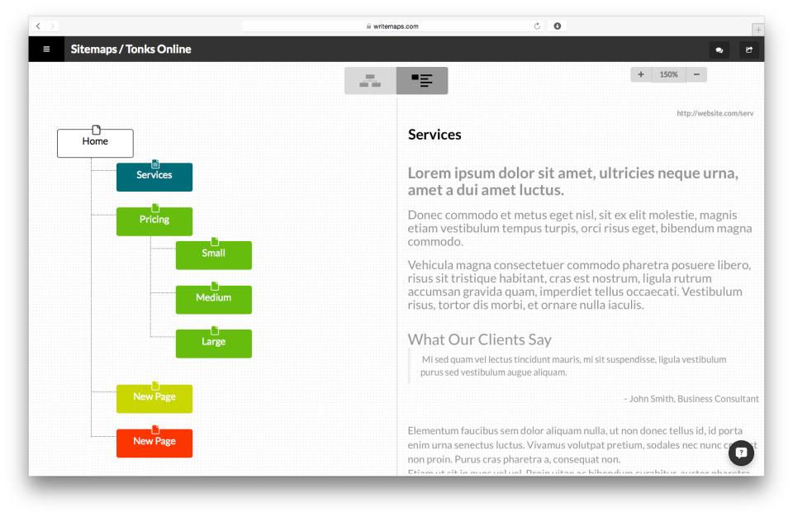Open browser downloads icon
The height and width of the screenshot is (517, 793).
(x=557, y=26)
